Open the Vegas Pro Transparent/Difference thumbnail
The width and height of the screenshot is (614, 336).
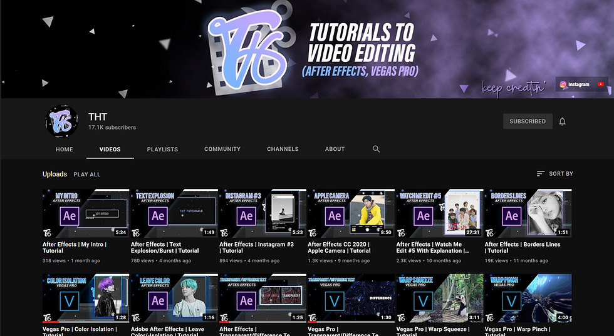pyautogui.click(x=351, y=298)
